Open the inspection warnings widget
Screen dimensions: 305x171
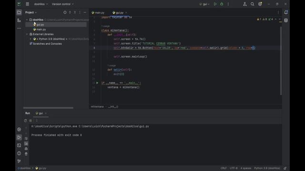[x=265, y=19]
